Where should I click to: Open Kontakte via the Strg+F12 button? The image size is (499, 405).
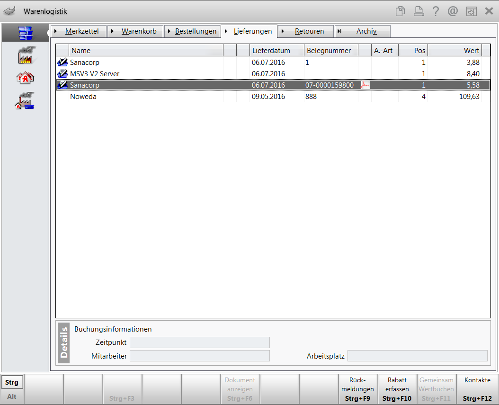[x=477, y=389]
